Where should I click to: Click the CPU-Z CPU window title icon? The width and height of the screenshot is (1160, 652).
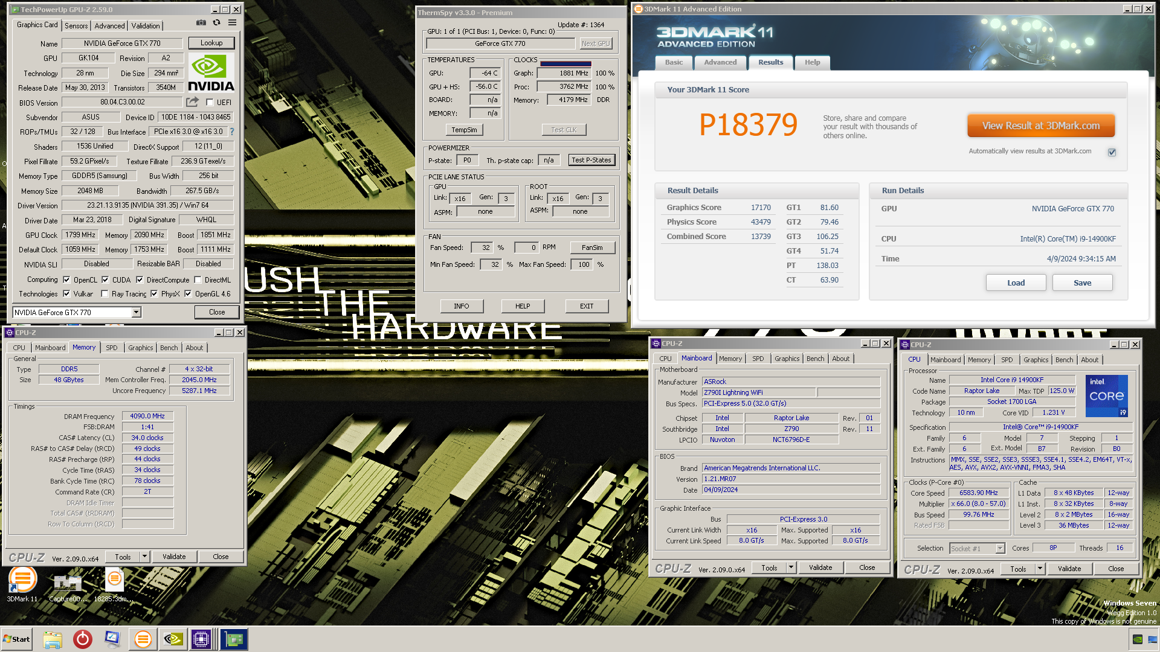click(x=905, y=345)
